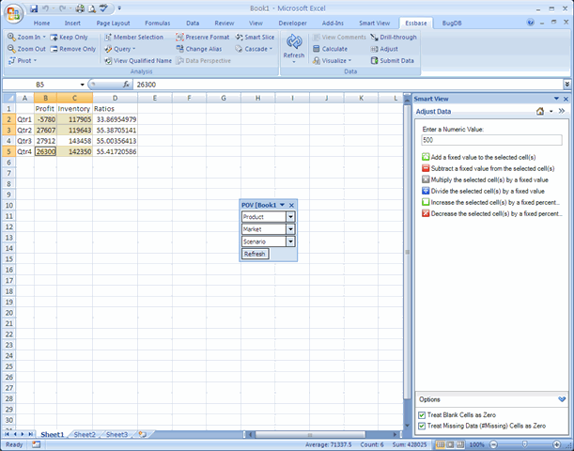Click the Office button

pyautogui.click(x=13, y=13)
